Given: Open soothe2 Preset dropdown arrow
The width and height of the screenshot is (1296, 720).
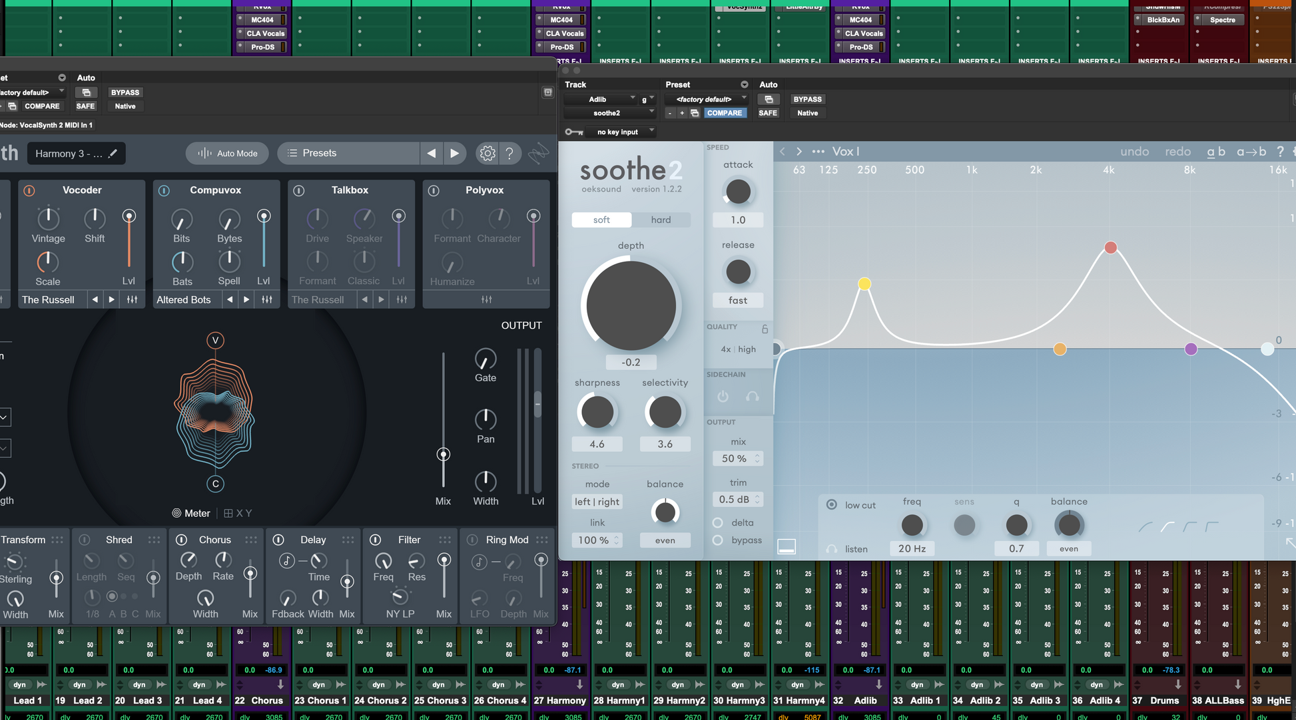Looking at the screenshot, I should pos(744,85).
